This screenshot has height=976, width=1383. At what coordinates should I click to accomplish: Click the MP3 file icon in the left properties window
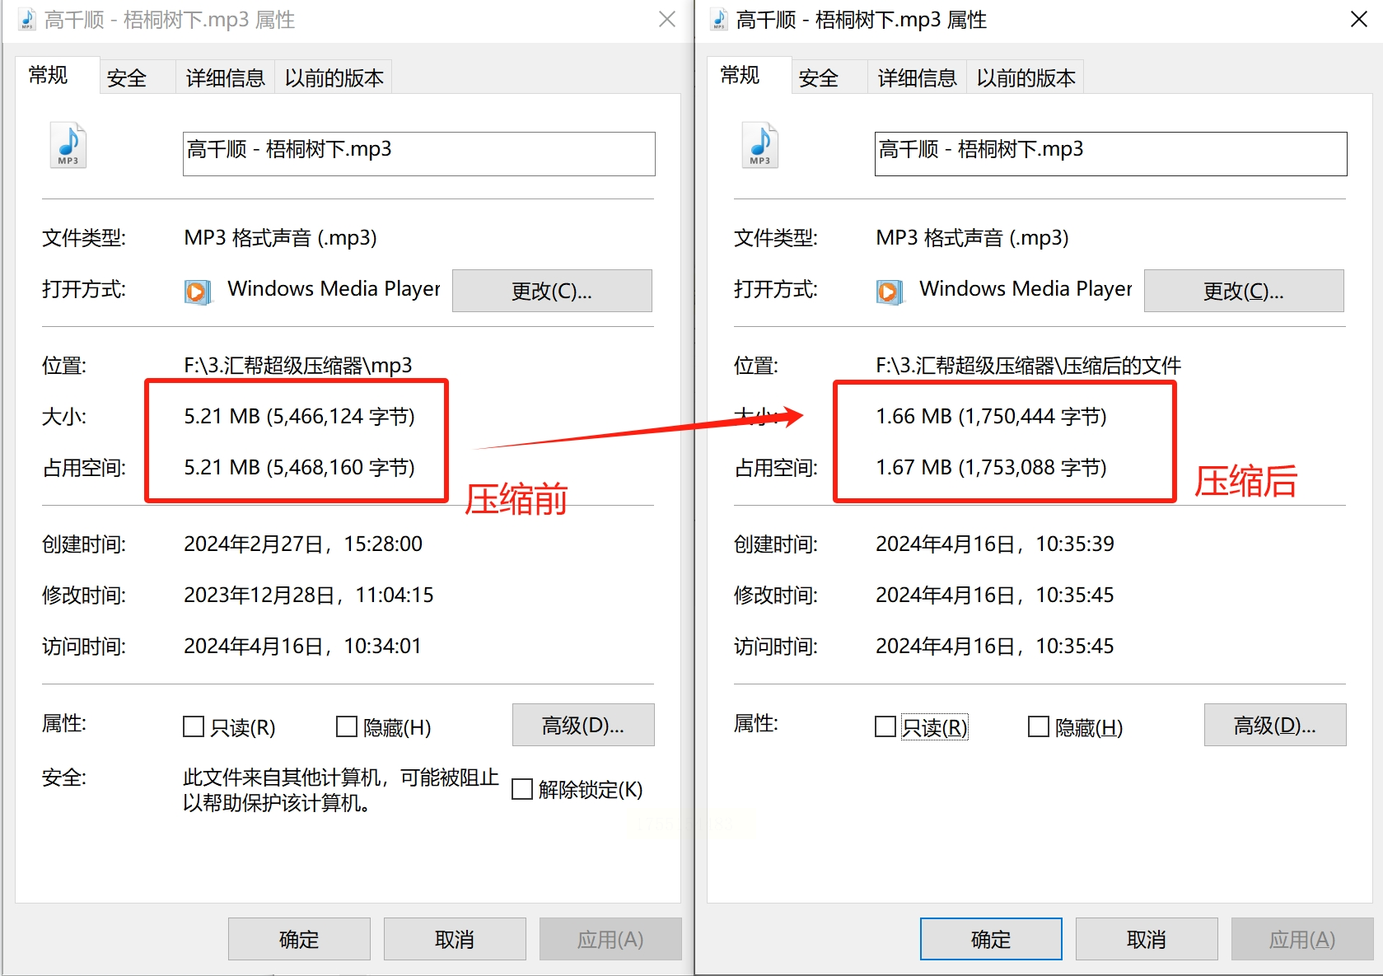click(68, 146)
